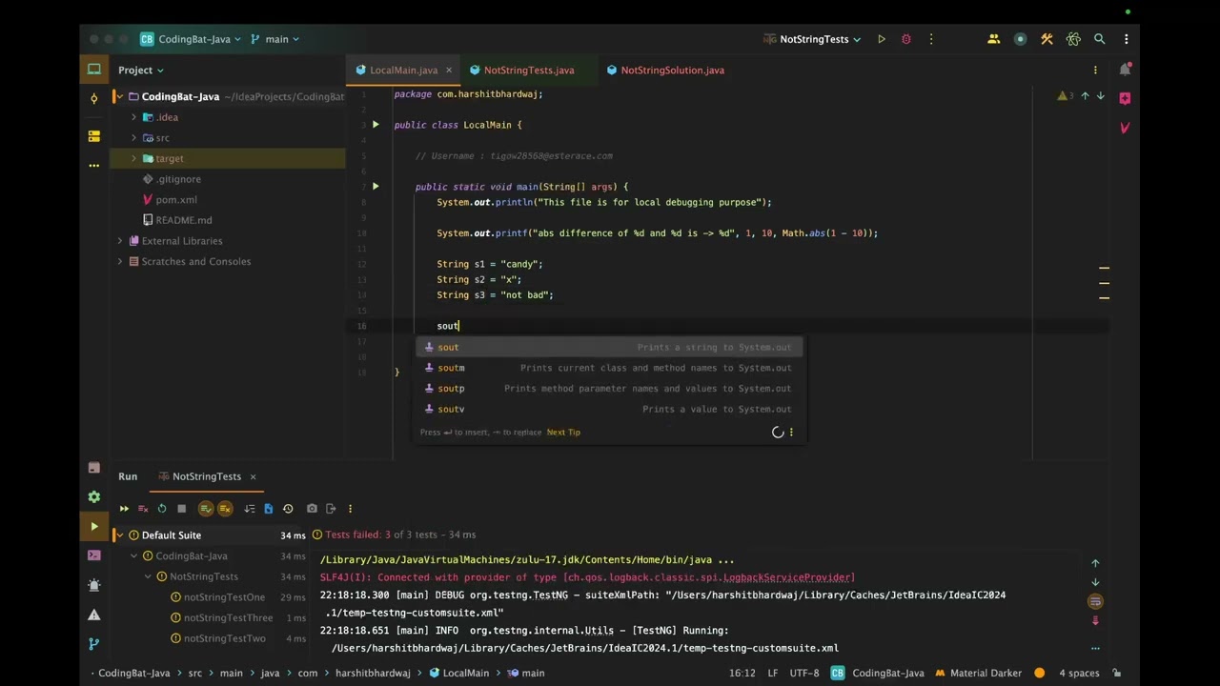Open the Problems tool window
The height and width of the screenshot is (686, 1220).
[94, 615]
